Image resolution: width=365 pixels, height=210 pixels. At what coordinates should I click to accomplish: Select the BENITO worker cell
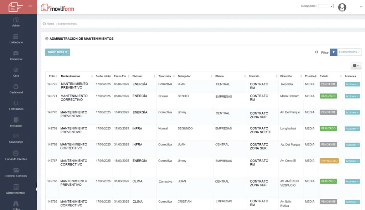coord(183,96)
